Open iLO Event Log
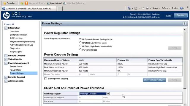This screenshot has height=106, width=190. pyautogui.click(x=16, y=38)
